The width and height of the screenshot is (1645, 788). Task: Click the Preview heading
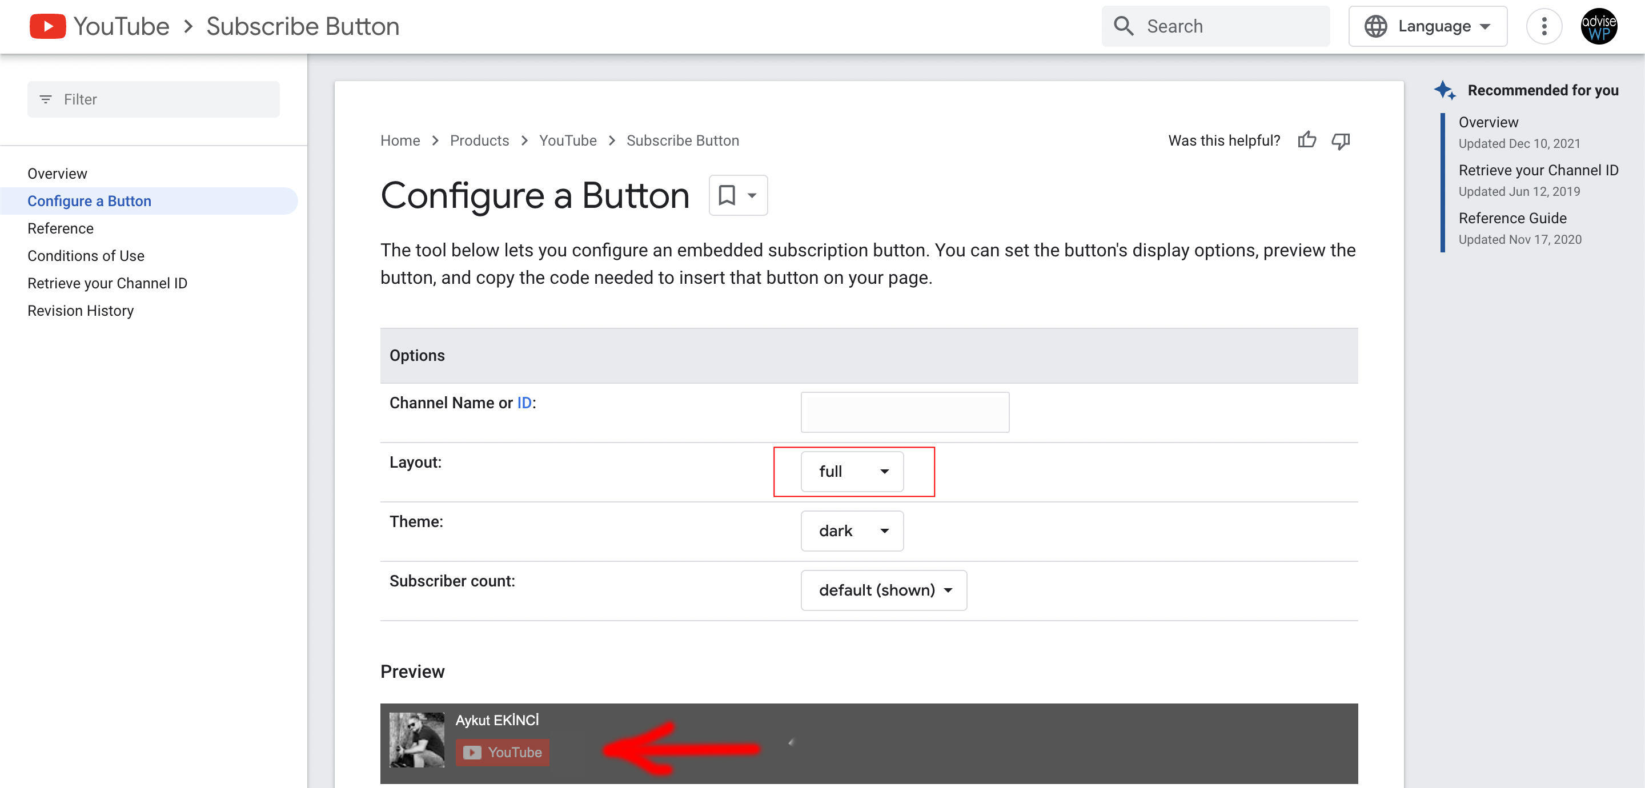[x=412, y=672]
